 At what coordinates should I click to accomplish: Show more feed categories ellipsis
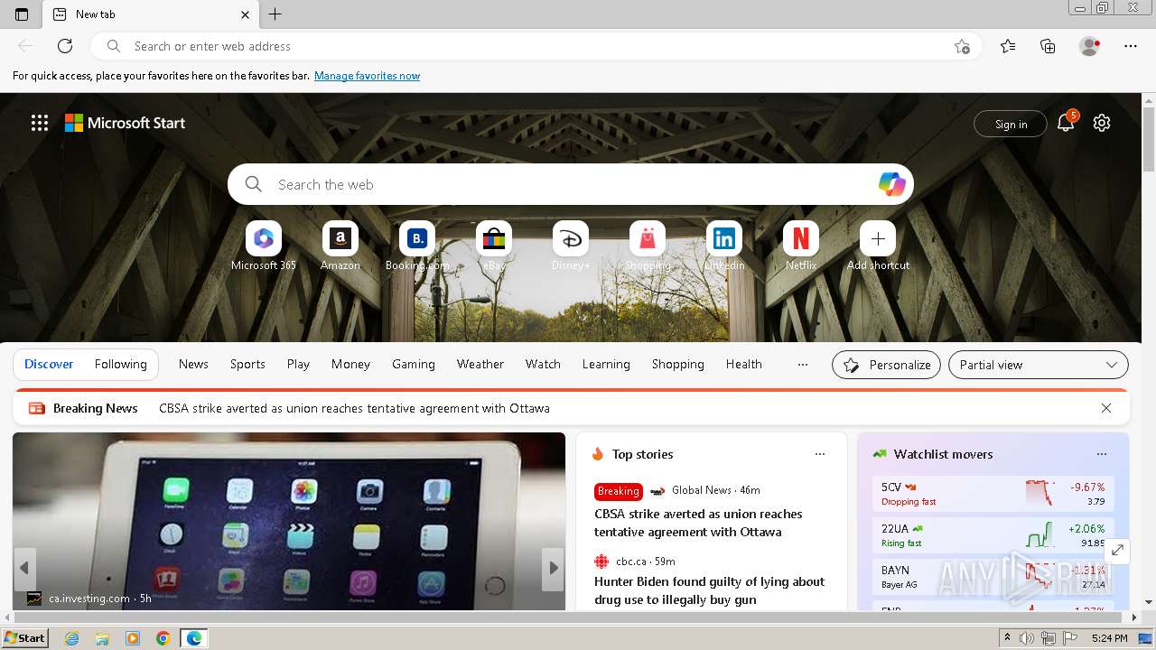[x=803, y=365]
